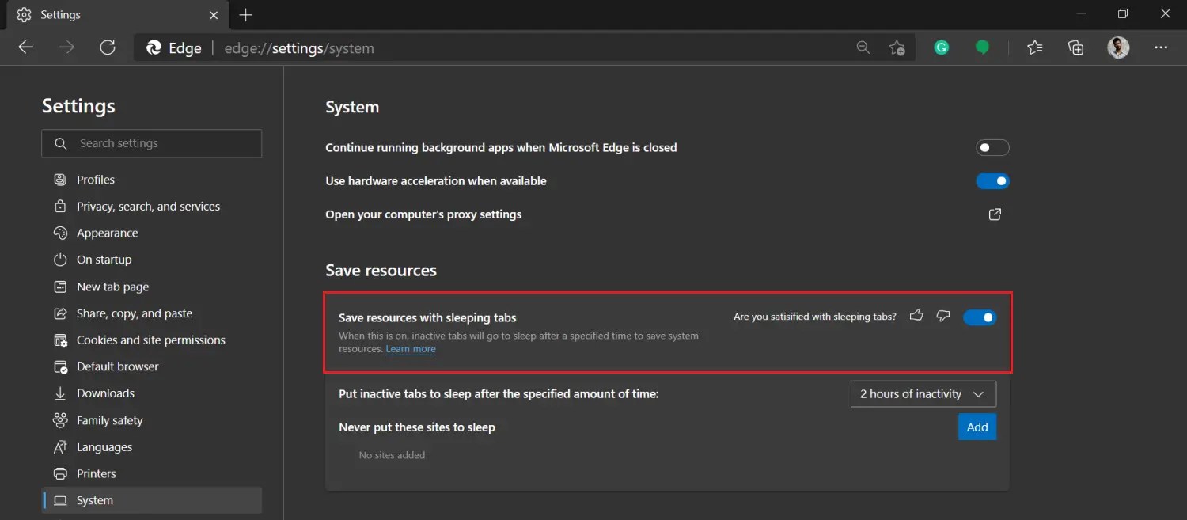The height and width of the screenshot is (520, 1187).
Task: Give thumbs up feedback for sleeping tabs
Action: pyautogui.click(x=916, y=316)
